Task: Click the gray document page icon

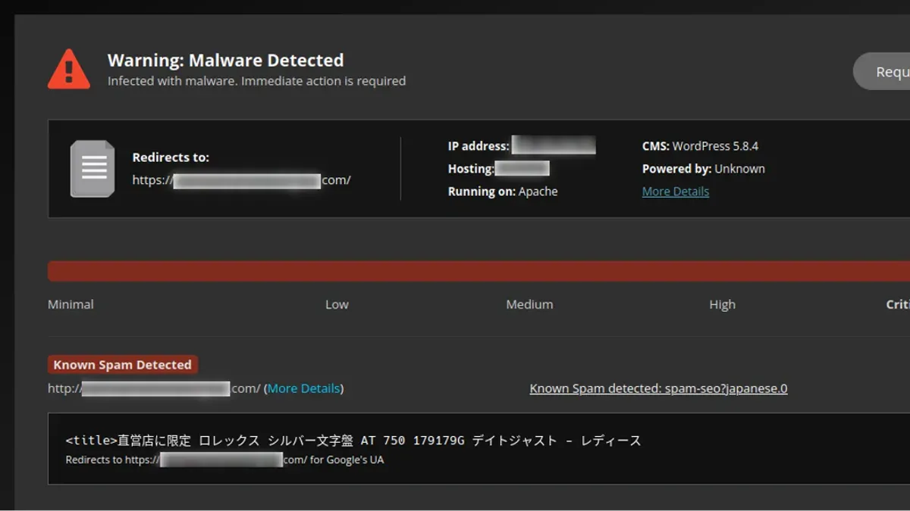Action: 93,169
